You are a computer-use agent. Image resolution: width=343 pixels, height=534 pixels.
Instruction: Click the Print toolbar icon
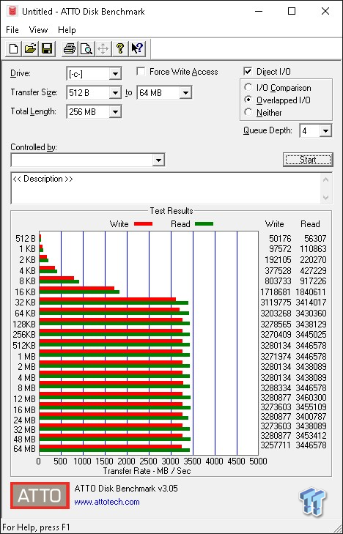point(70,48)
